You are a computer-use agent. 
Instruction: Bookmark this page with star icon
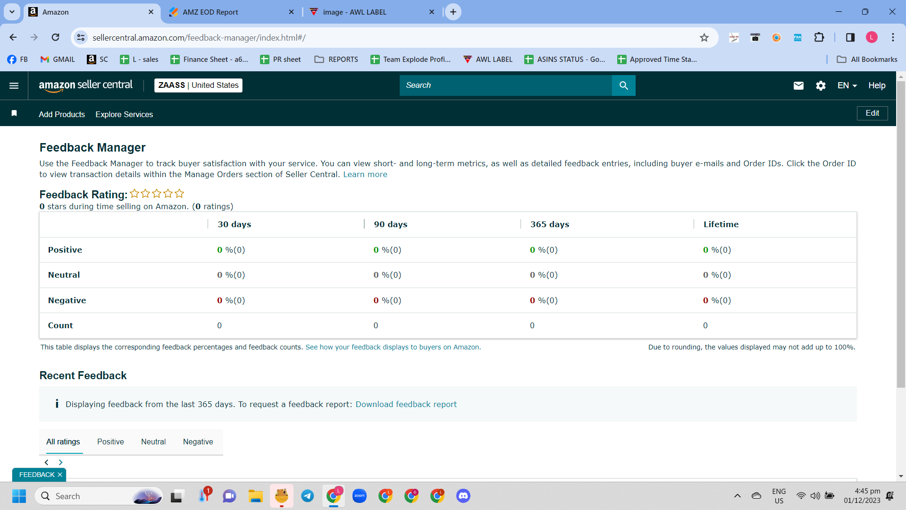[x=704, y=37]
